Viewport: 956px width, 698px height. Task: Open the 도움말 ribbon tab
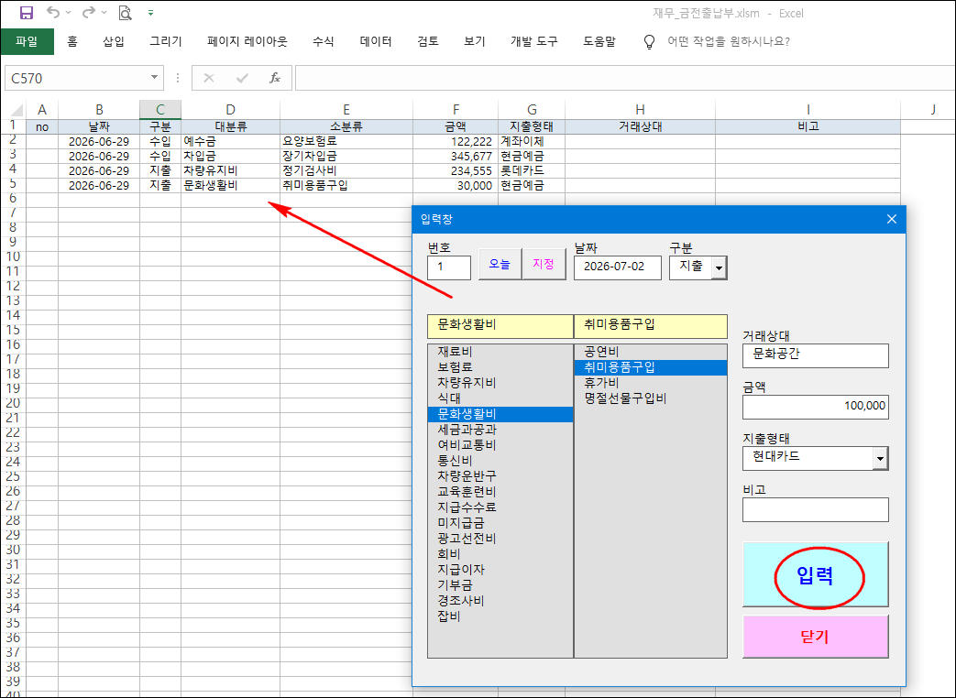click(x=599, y=41)
